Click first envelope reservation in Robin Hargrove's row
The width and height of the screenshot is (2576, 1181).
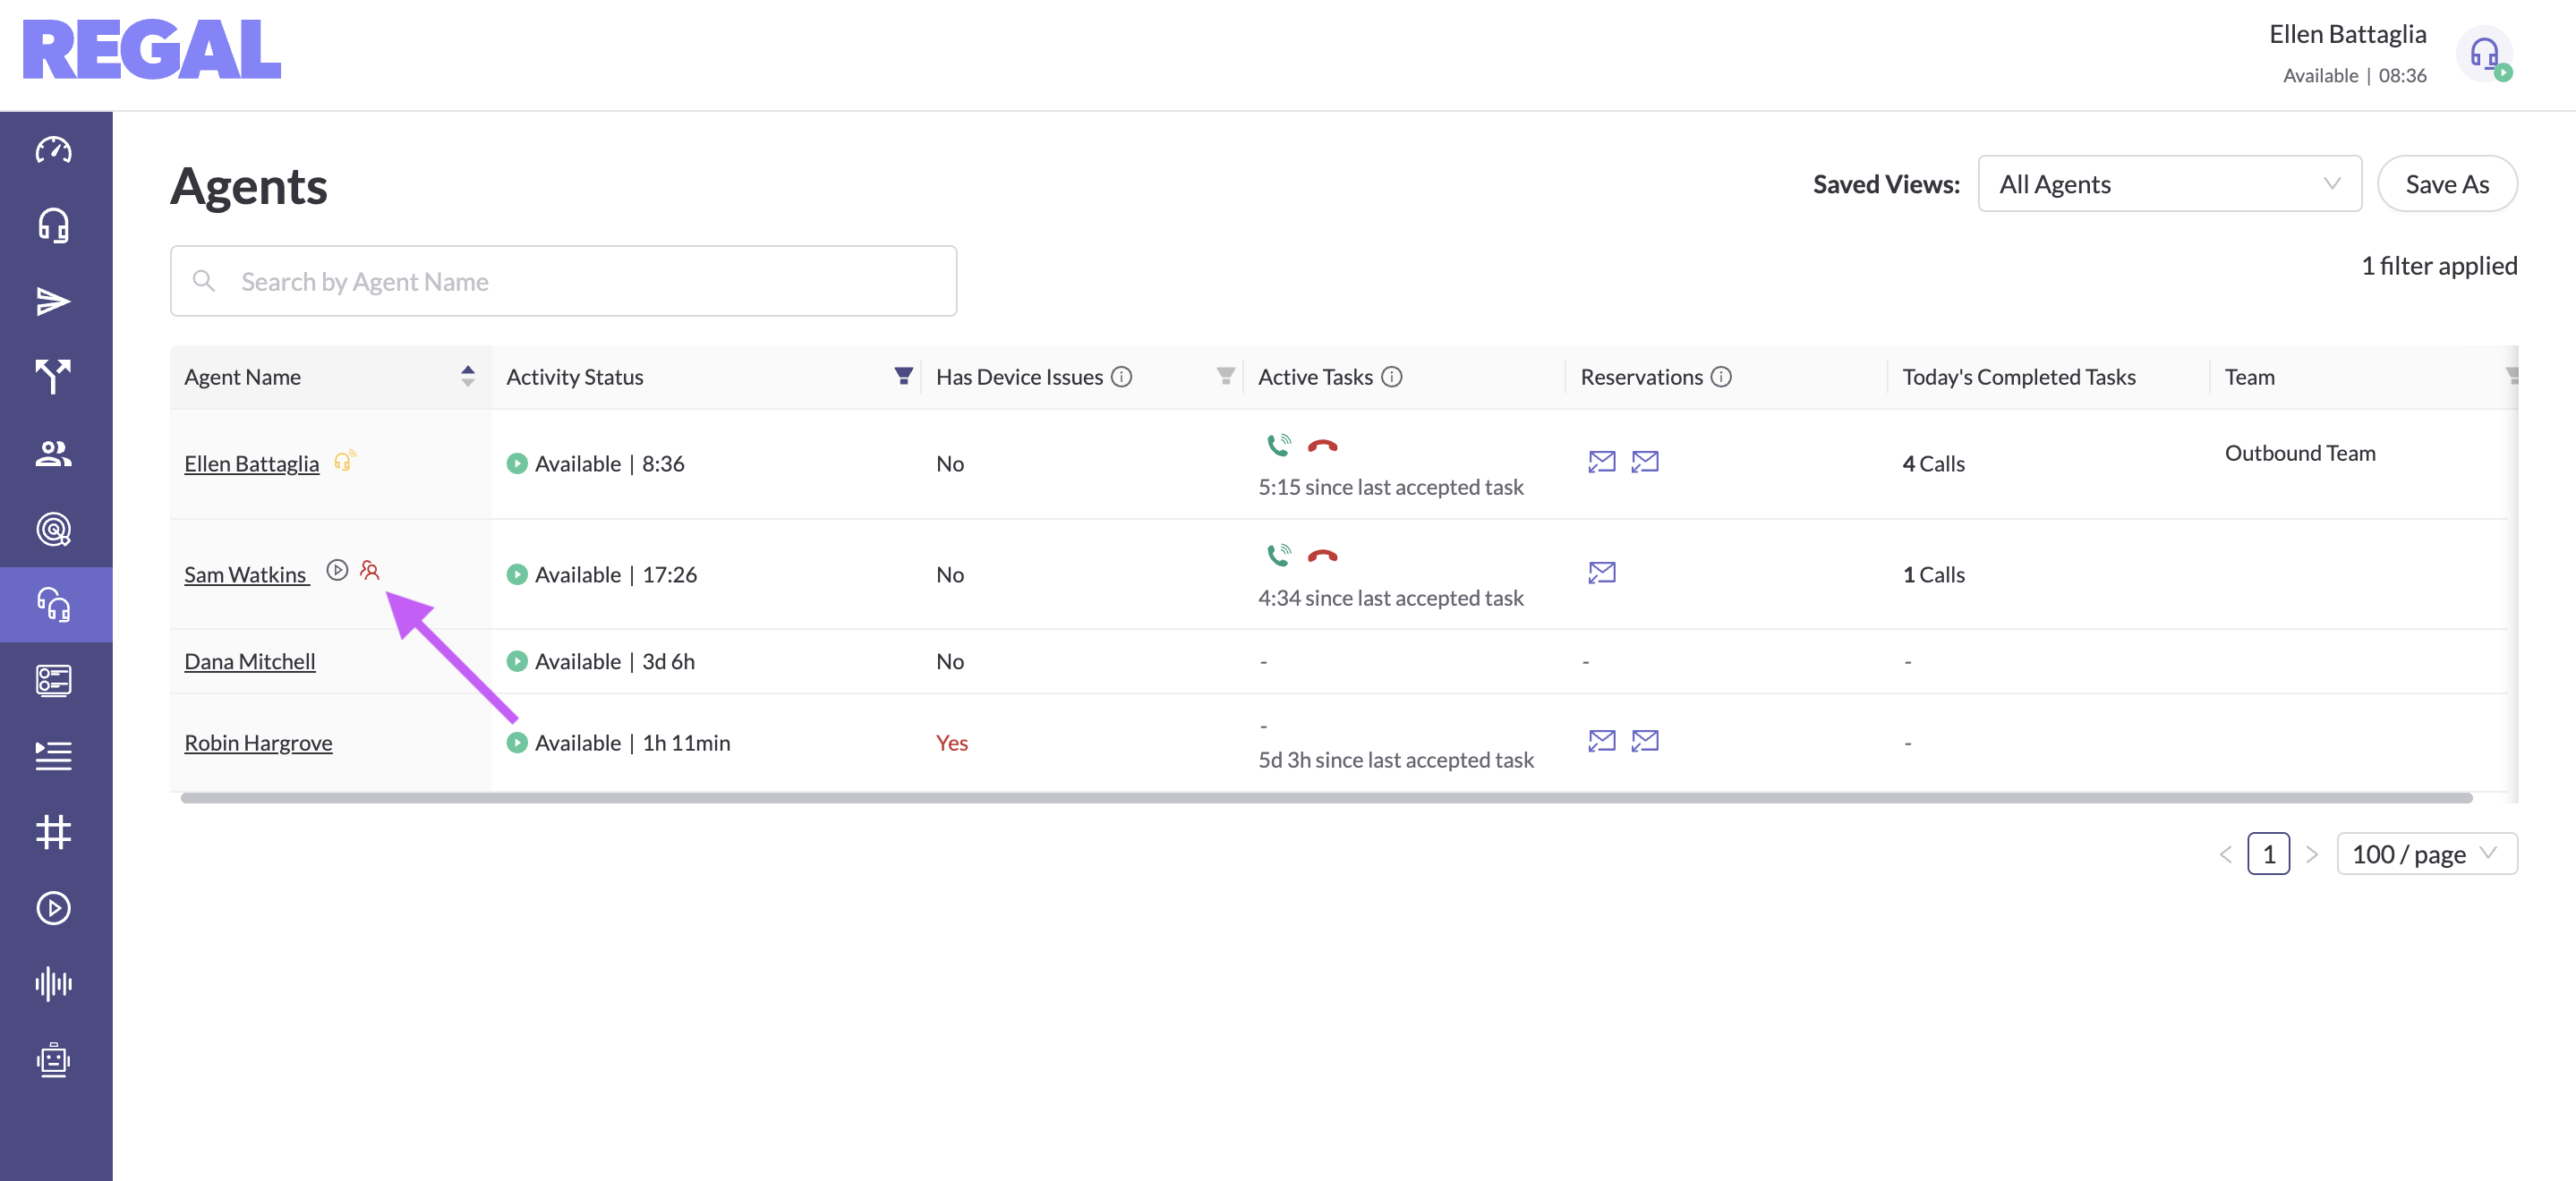1602,741
